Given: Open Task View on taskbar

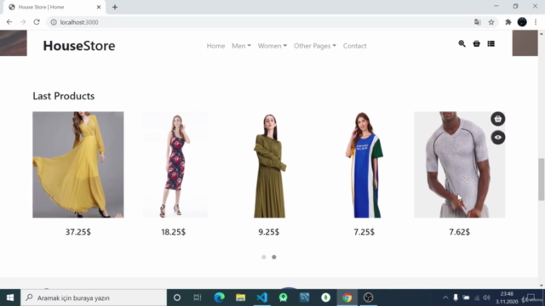Looking at the screenshot, I should point(198,297).
